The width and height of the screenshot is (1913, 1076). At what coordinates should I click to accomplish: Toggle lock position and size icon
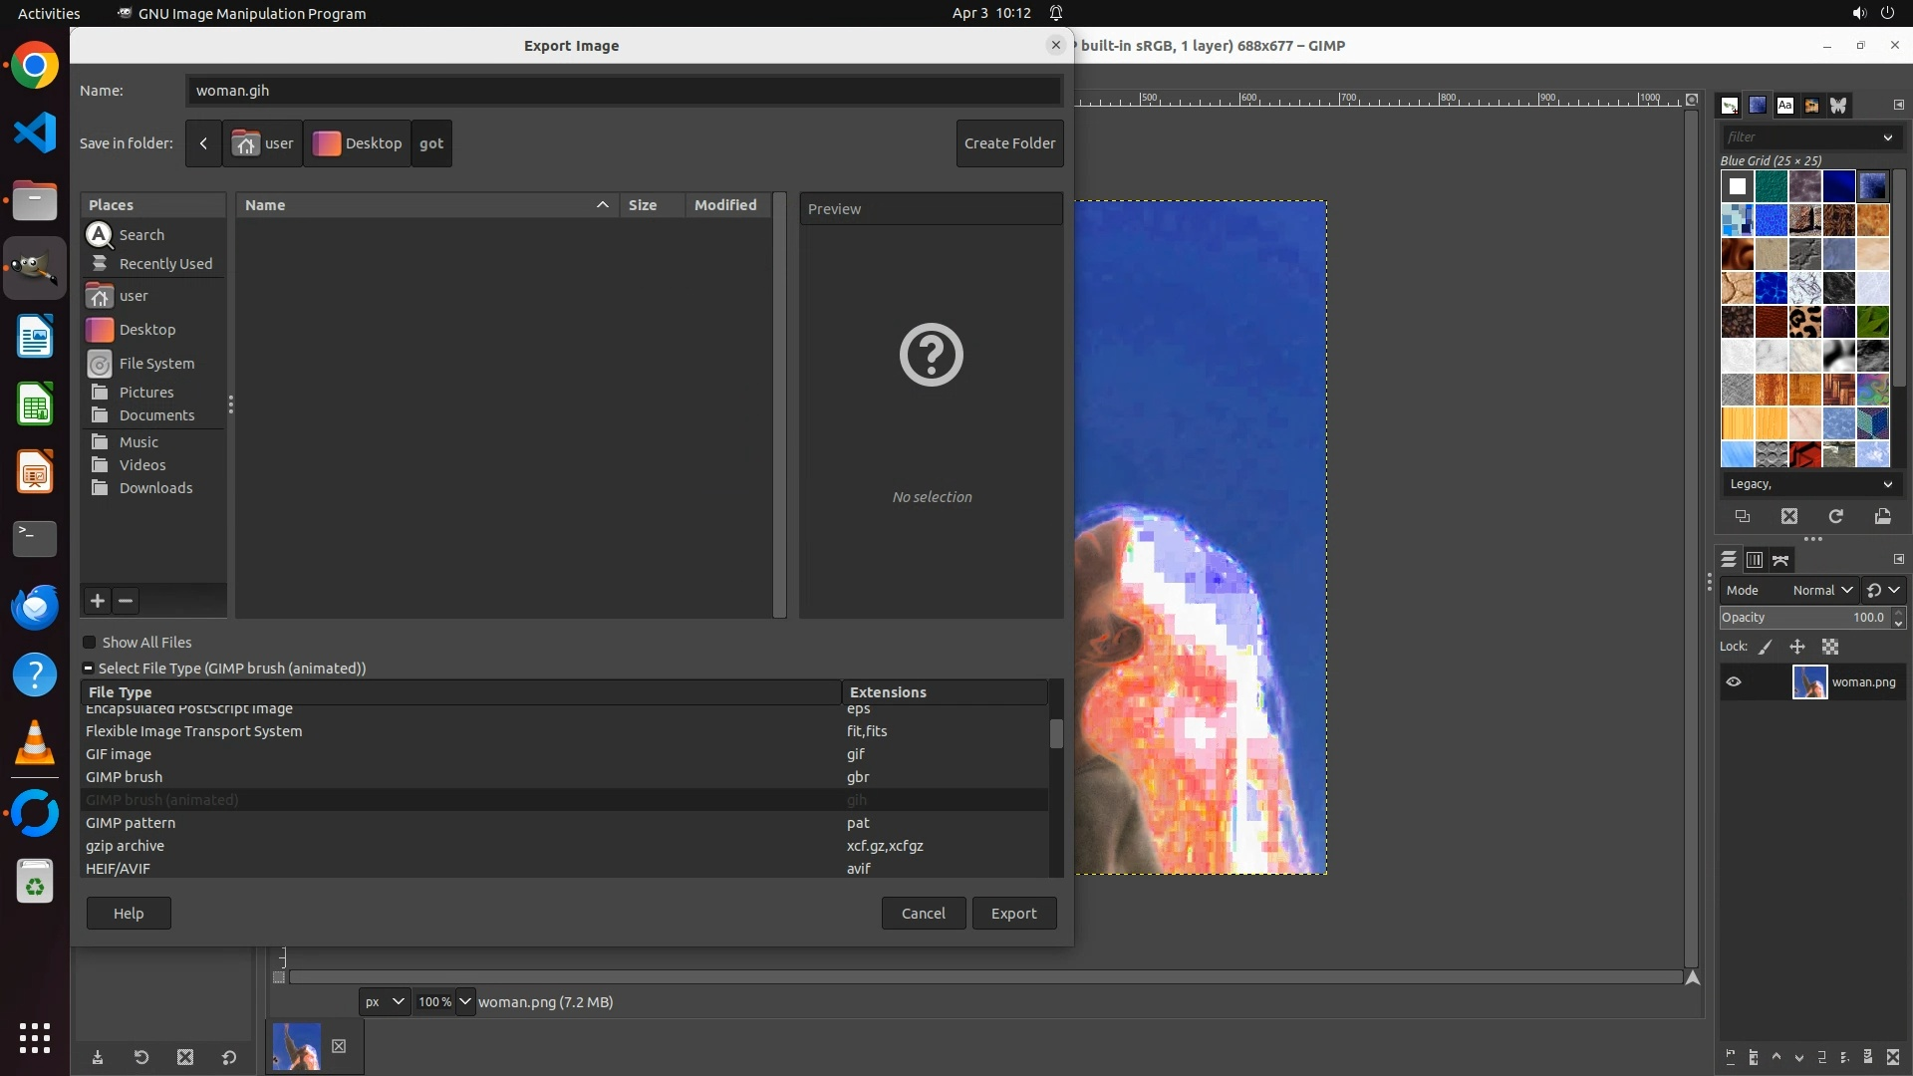(1797, 647)
